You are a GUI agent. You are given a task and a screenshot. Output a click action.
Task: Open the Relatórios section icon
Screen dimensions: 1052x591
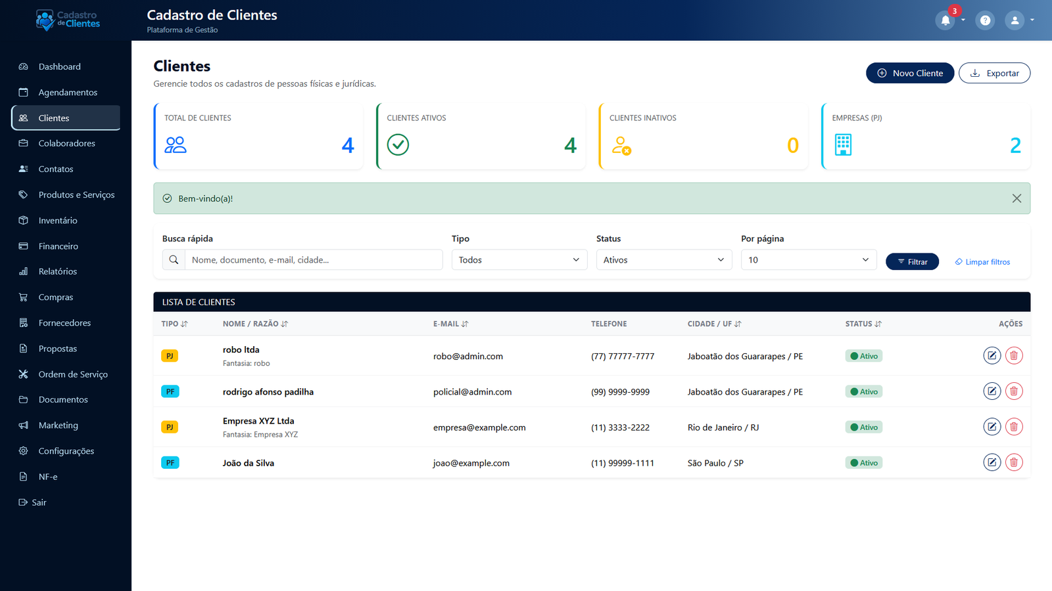click(23, 271)
